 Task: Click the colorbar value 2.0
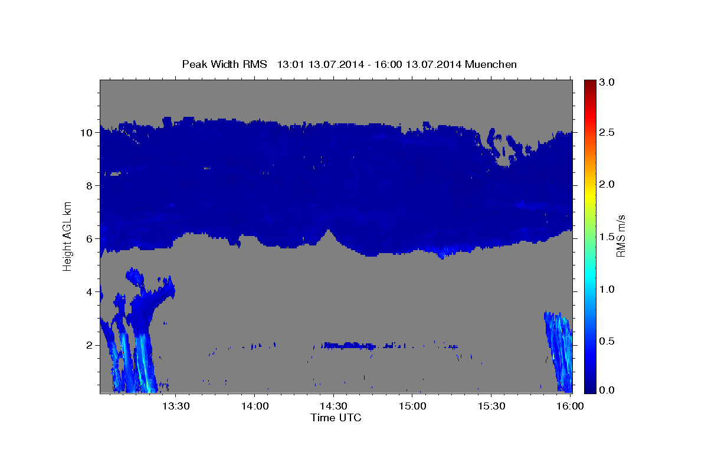click(x=607, y=184)
